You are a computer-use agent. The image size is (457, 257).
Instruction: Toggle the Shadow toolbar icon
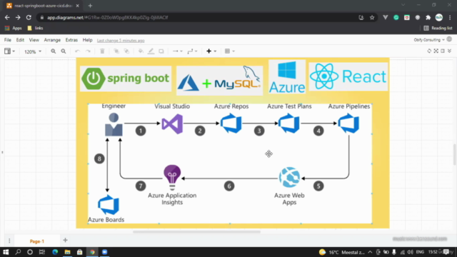tap(161, 51)
